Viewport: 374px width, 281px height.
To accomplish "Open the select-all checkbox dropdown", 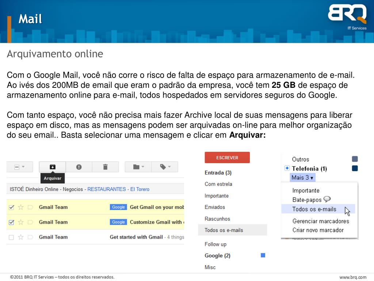I will pyautogui.click(x=20, y=167).
